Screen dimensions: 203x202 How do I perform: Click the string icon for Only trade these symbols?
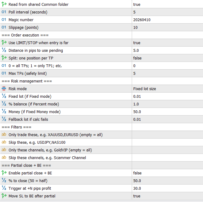click(4, 135)
